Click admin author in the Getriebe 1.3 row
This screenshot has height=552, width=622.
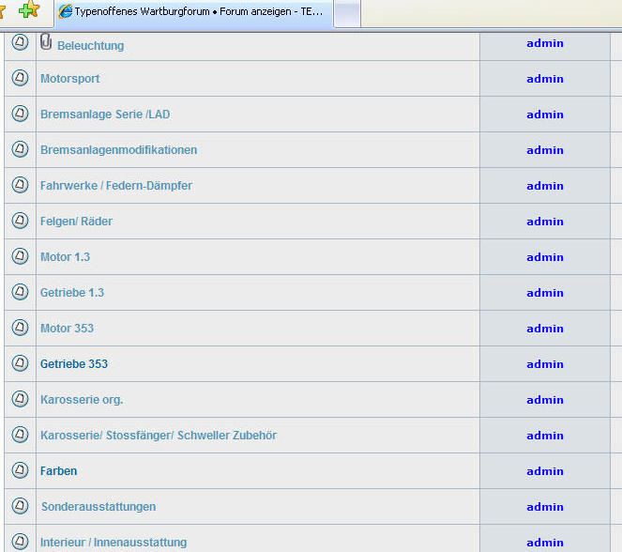click(x=544, y=293)
